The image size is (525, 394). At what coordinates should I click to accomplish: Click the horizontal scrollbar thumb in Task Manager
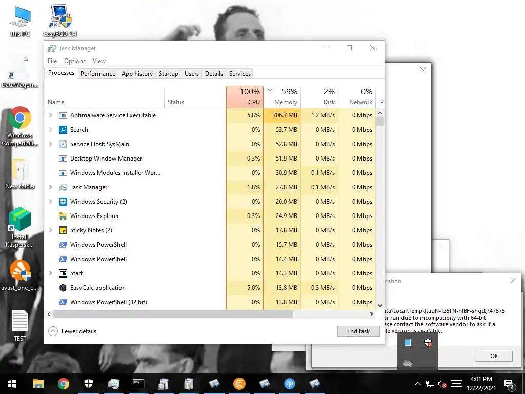coord(173,314)
